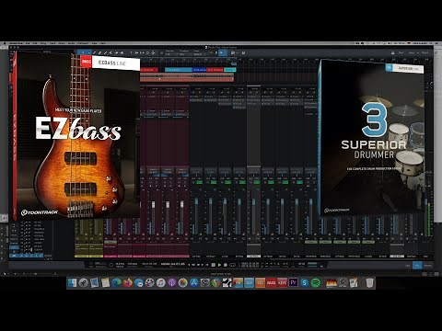
Task: Open the View menu
Action: pyautogui.click(x=94, y=43)
